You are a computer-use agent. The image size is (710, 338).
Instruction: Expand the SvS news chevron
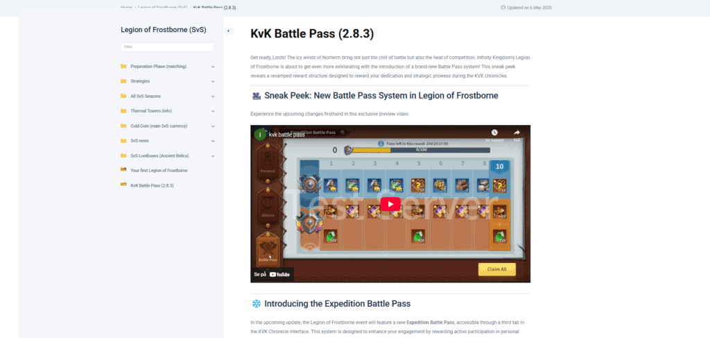pyautogui.click(x=213, y=141)
